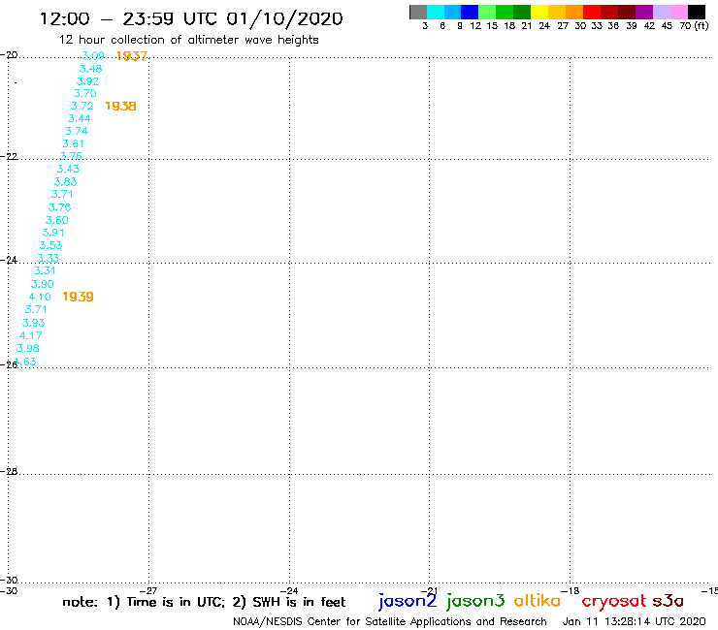718x630 pixels.
Task: Click the -22 latitude axis label
Action: (9, 156)
